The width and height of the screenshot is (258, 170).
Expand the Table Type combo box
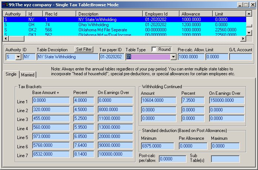pyautogui.click(x=173, y=57)
